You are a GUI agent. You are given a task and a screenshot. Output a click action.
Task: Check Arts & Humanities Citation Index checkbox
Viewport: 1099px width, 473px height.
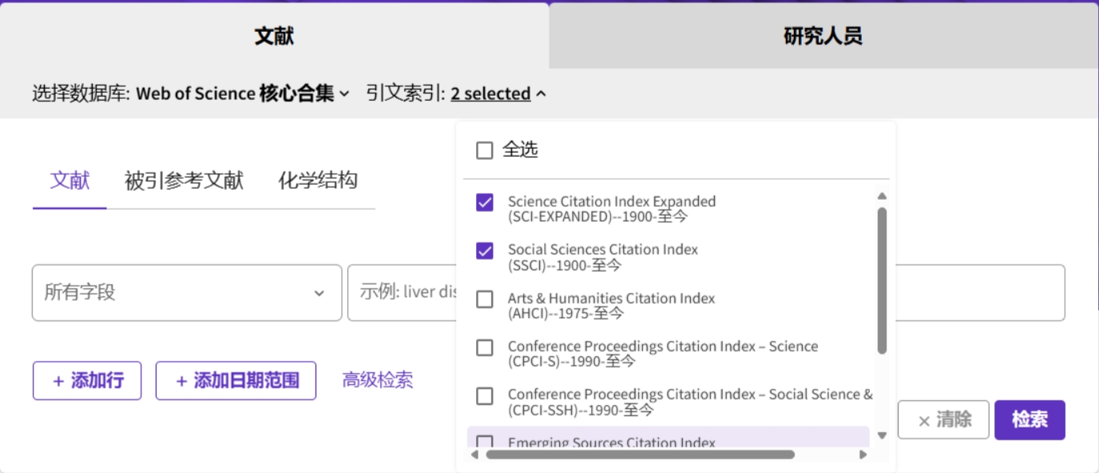click(485, 299)
